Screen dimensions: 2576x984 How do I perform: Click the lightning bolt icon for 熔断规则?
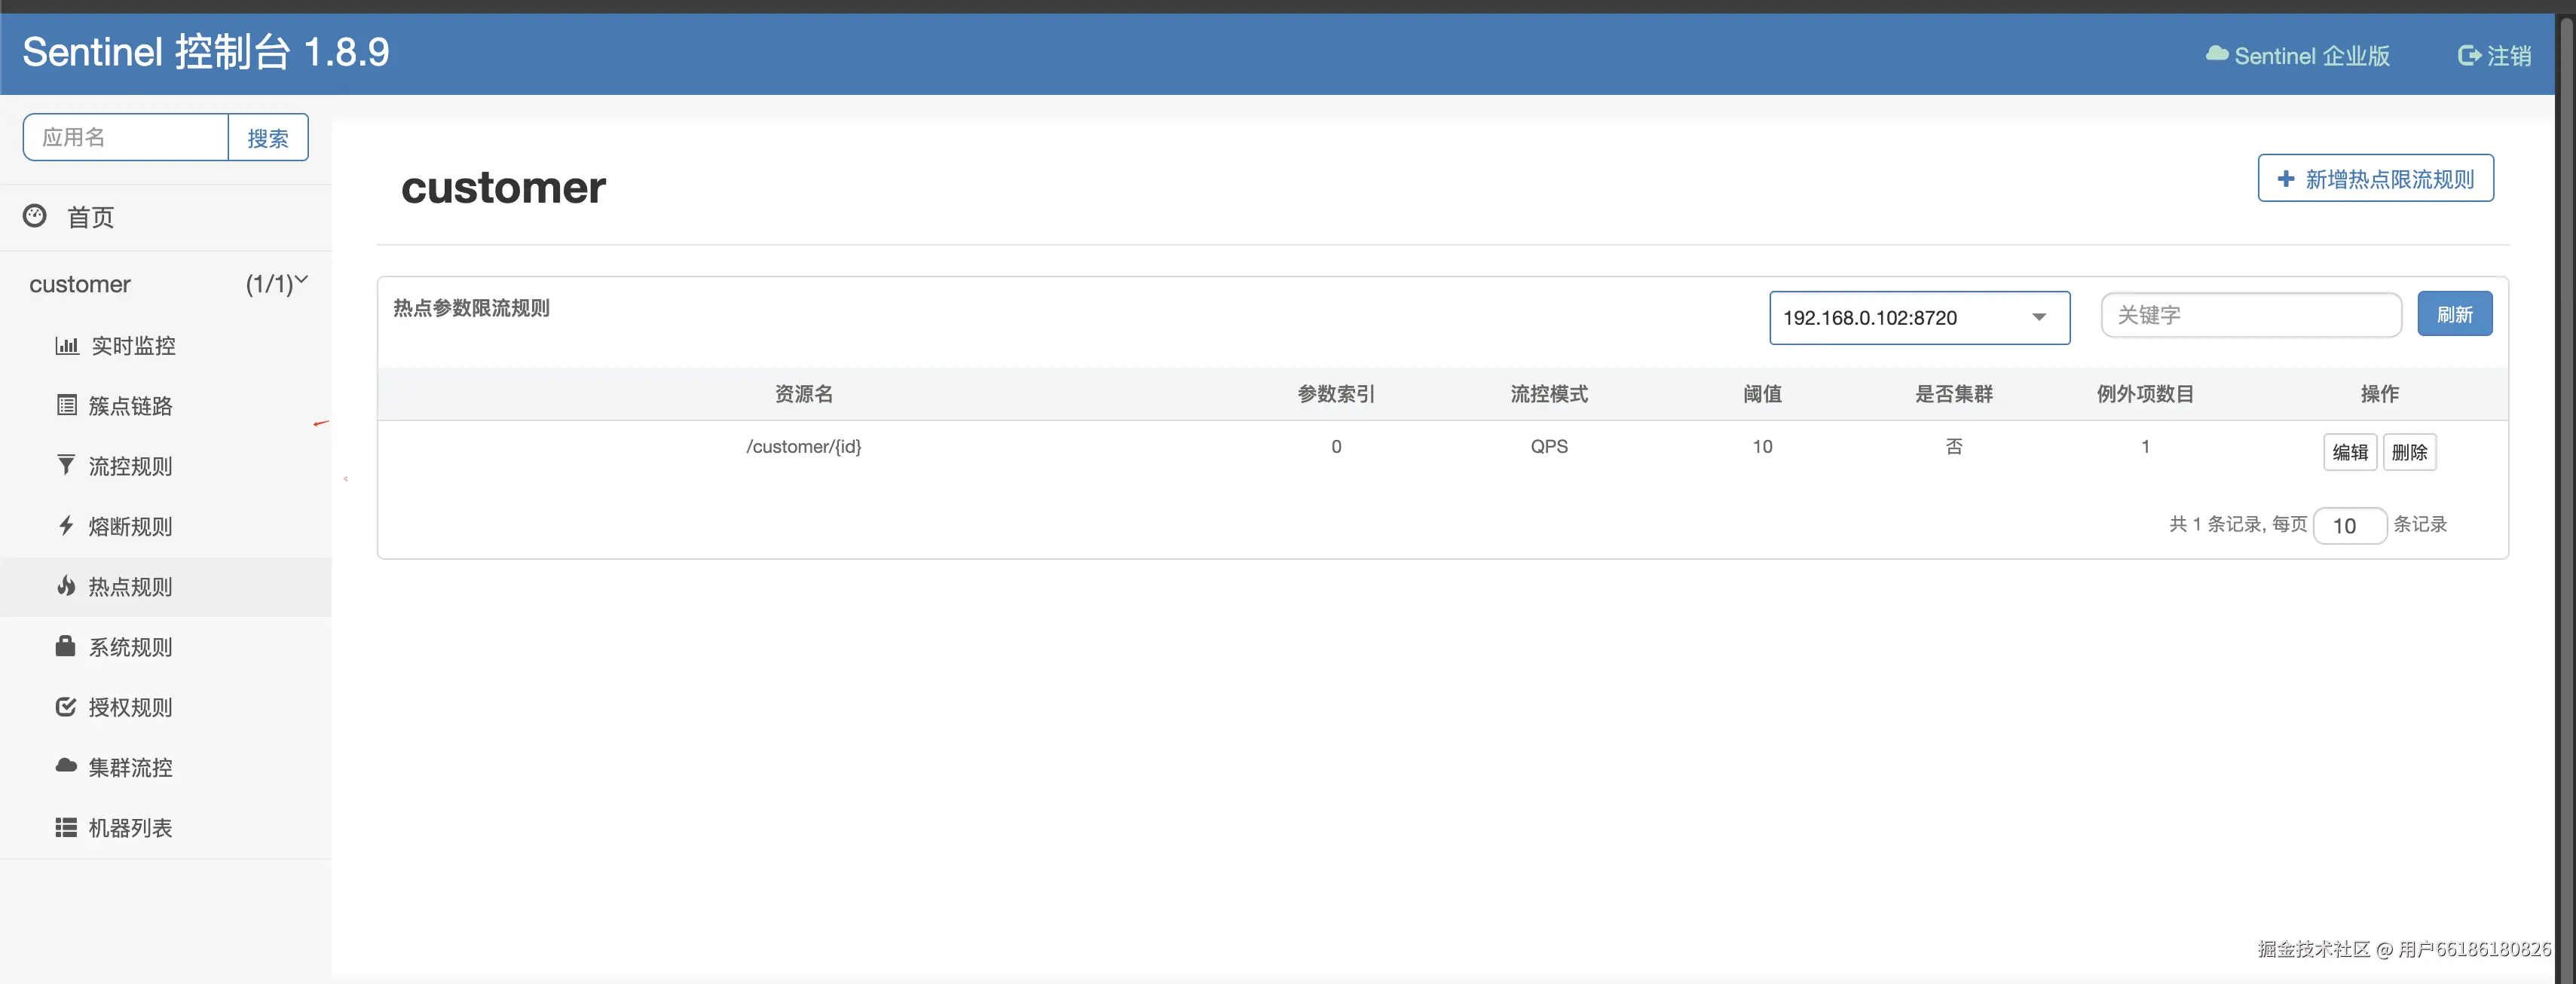[x=66, y=526]
